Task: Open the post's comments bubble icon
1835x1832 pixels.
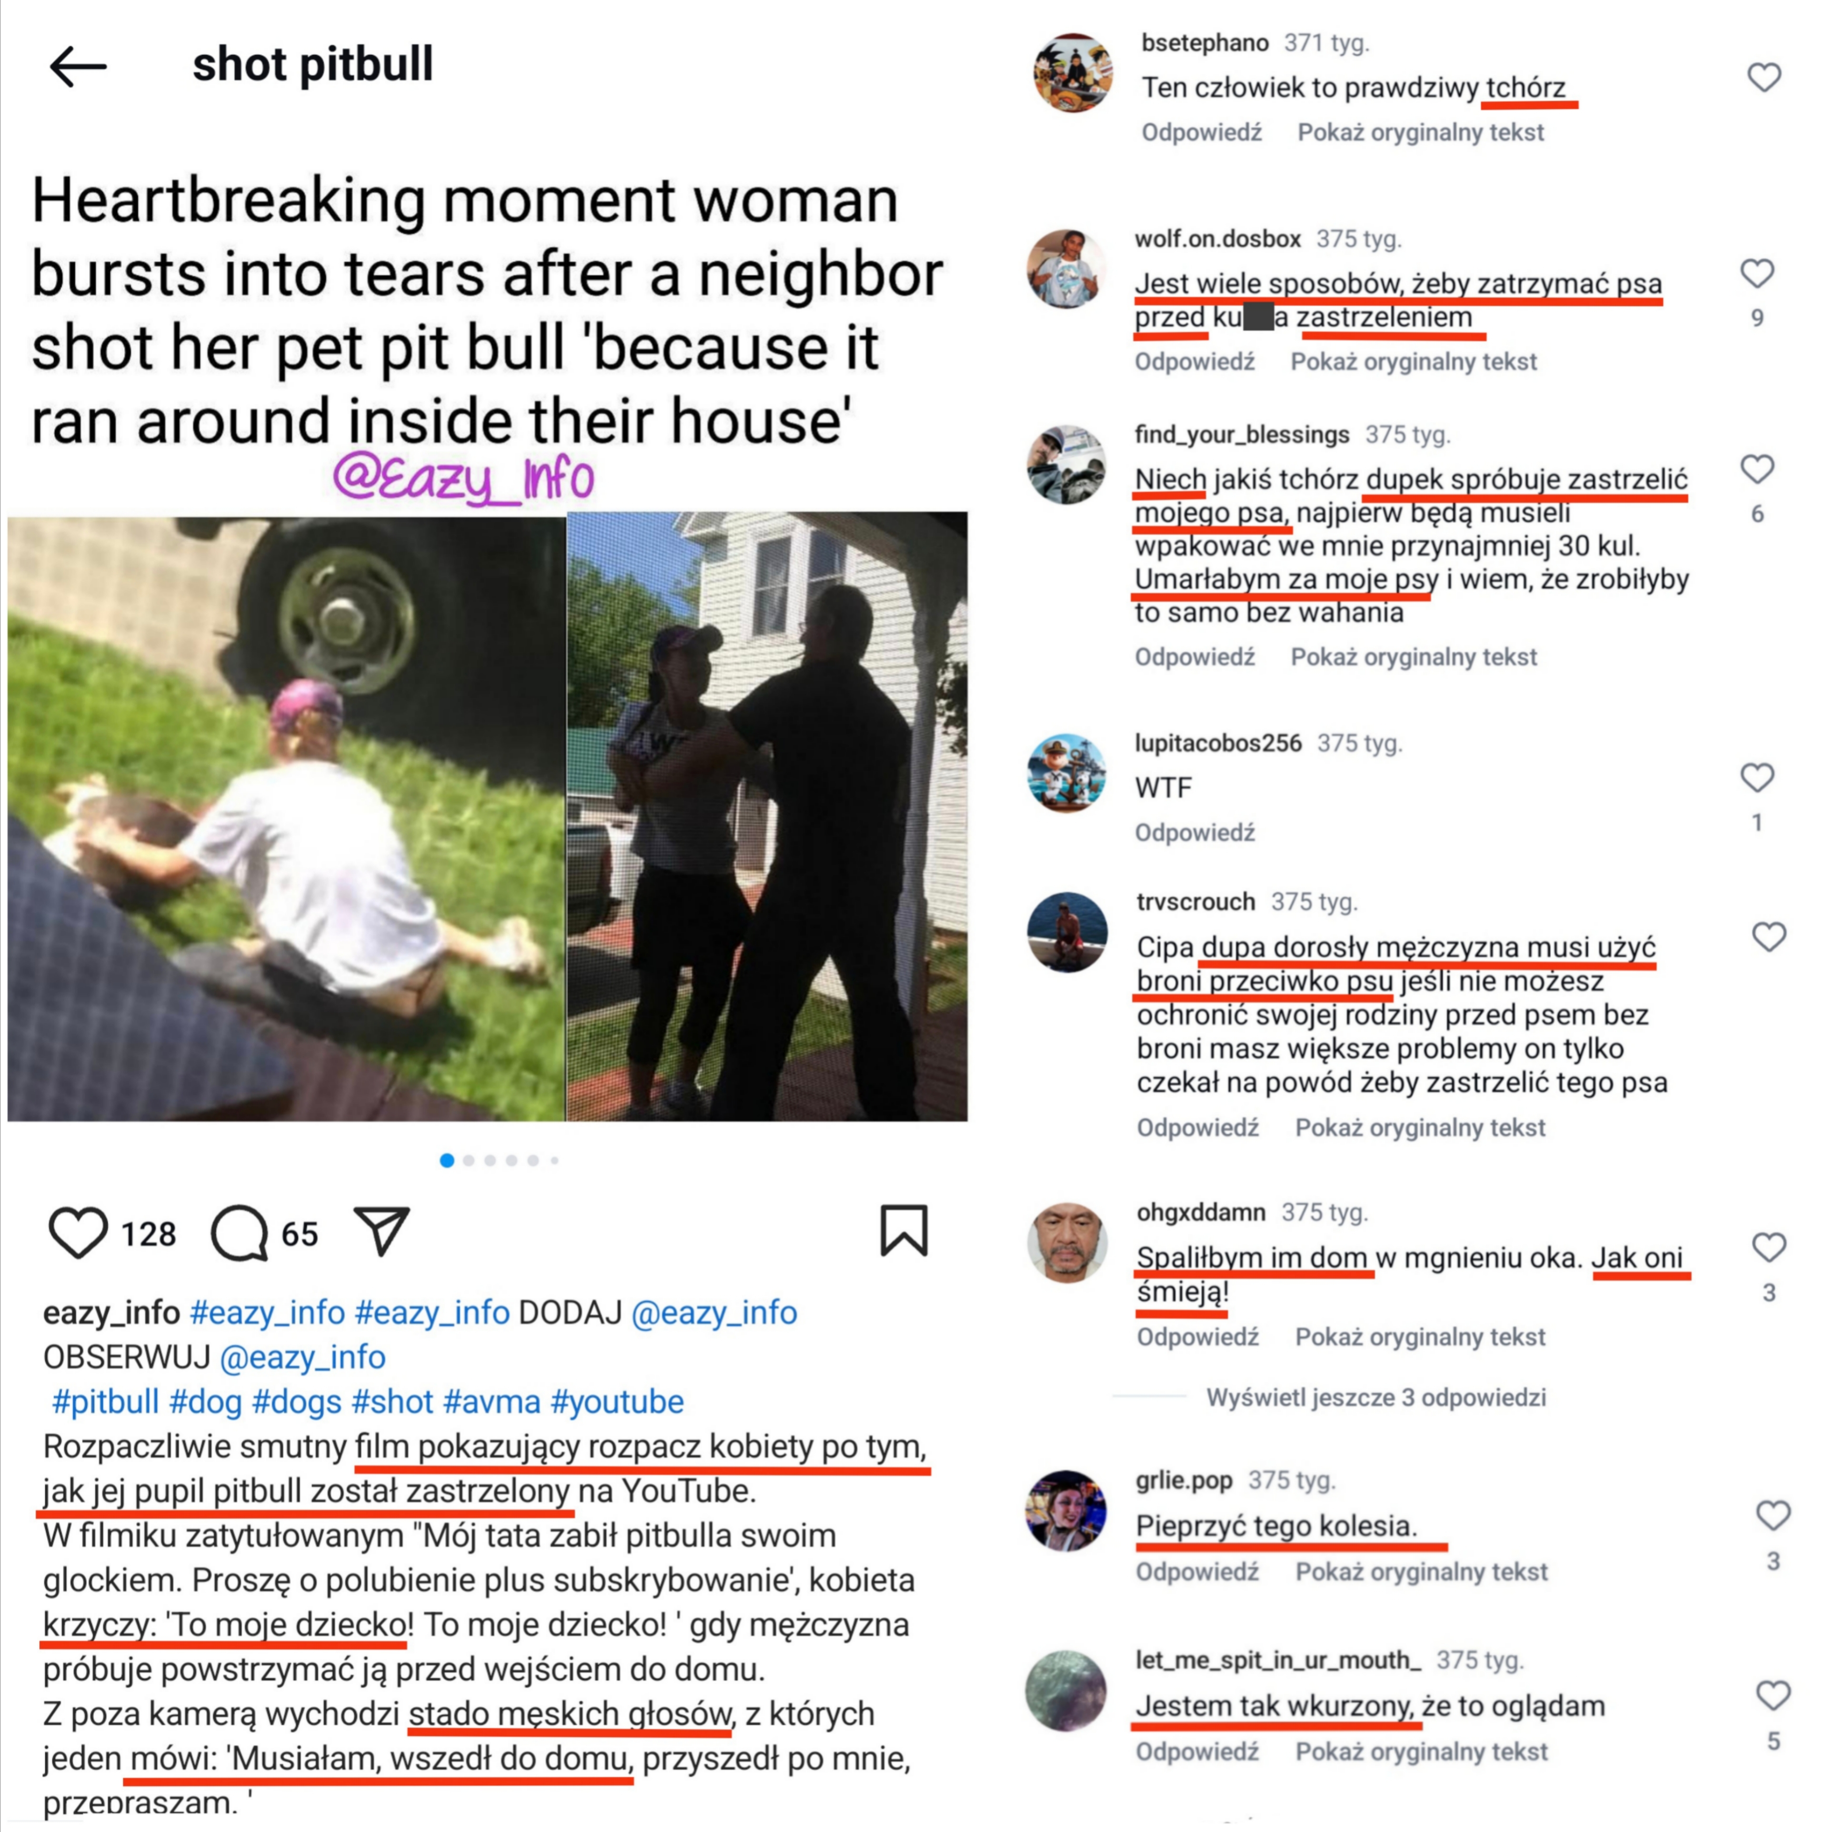Action: [239, 1233]
